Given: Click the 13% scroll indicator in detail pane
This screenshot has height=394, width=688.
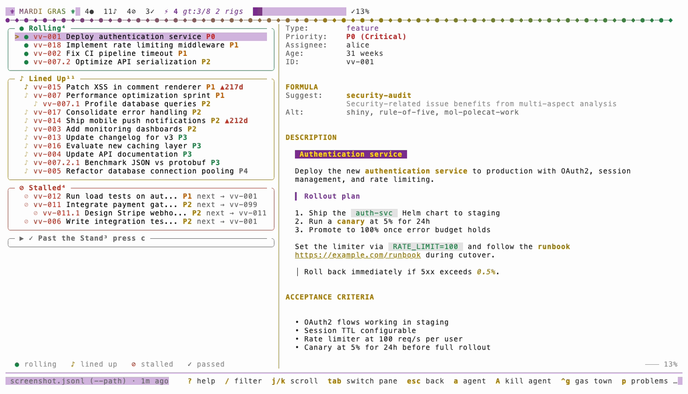Looking at the screenshot, I should coord(671,365).
